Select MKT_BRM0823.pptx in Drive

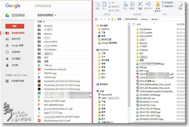pyautogui.click(x=54, y=105)
